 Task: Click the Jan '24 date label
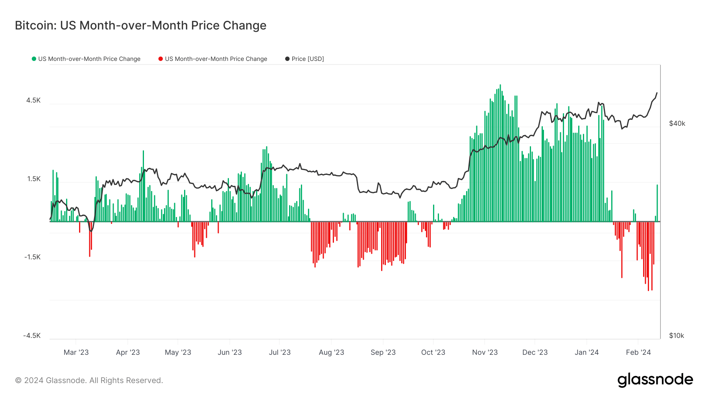tap(586, 352)
